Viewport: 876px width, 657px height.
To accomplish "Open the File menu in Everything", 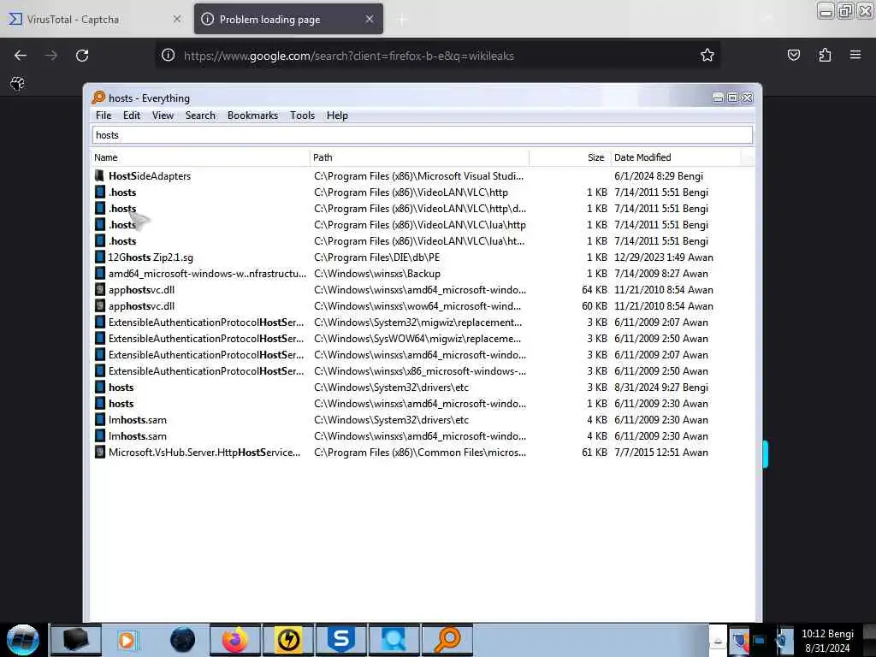I will 104,115.
